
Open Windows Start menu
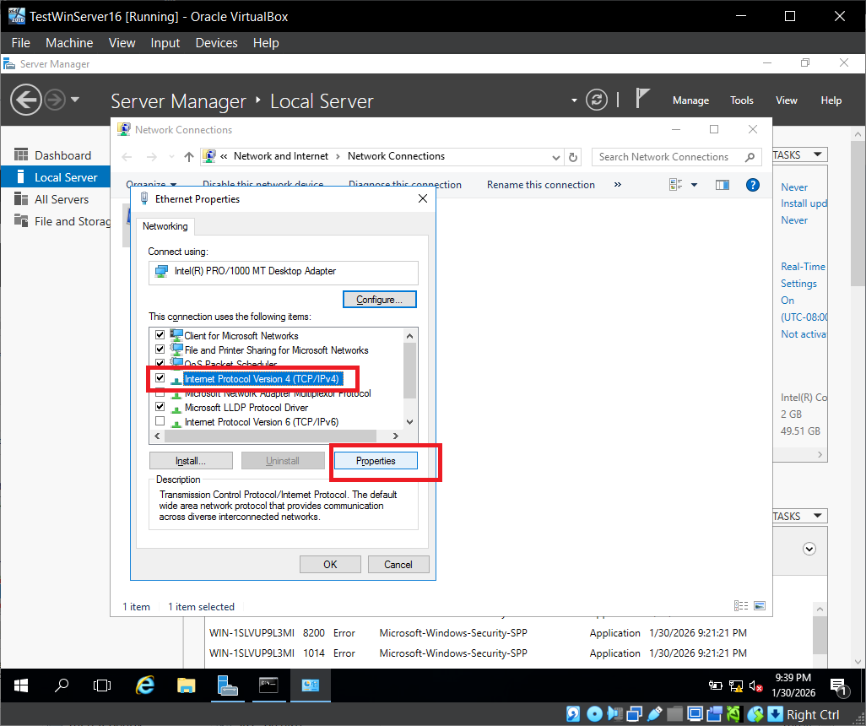point(20,685)
